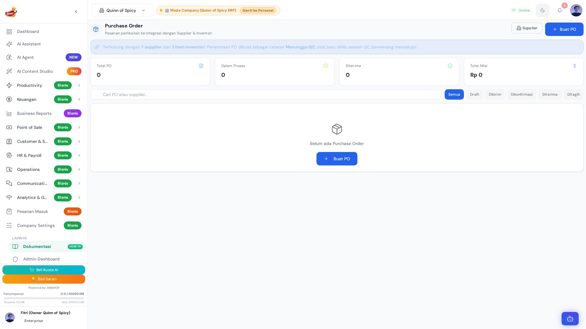Click Ganti ke Personal switch

point(258,10)
